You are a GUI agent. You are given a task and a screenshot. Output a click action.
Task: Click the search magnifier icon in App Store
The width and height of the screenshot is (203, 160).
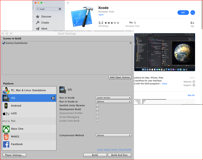click(38, 9)
